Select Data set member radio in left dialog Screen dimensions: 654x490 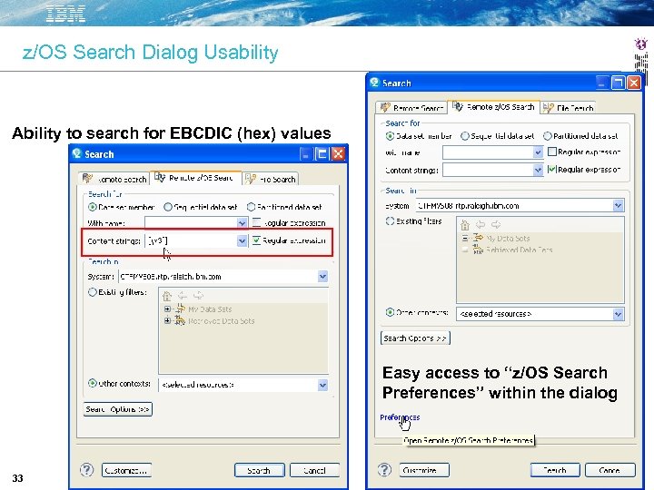(x=92, y=207)
